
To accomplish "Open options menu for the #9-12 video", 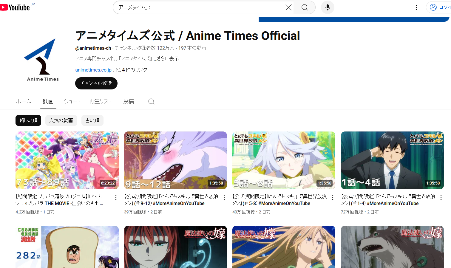I will click(x=224, y=197).
